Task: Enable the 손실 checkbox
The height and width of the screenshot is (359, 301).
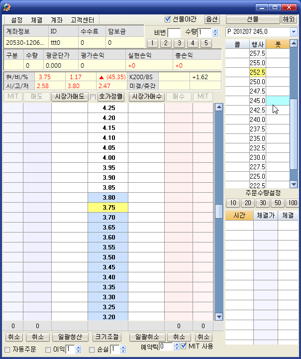Action: click(92, 350)
